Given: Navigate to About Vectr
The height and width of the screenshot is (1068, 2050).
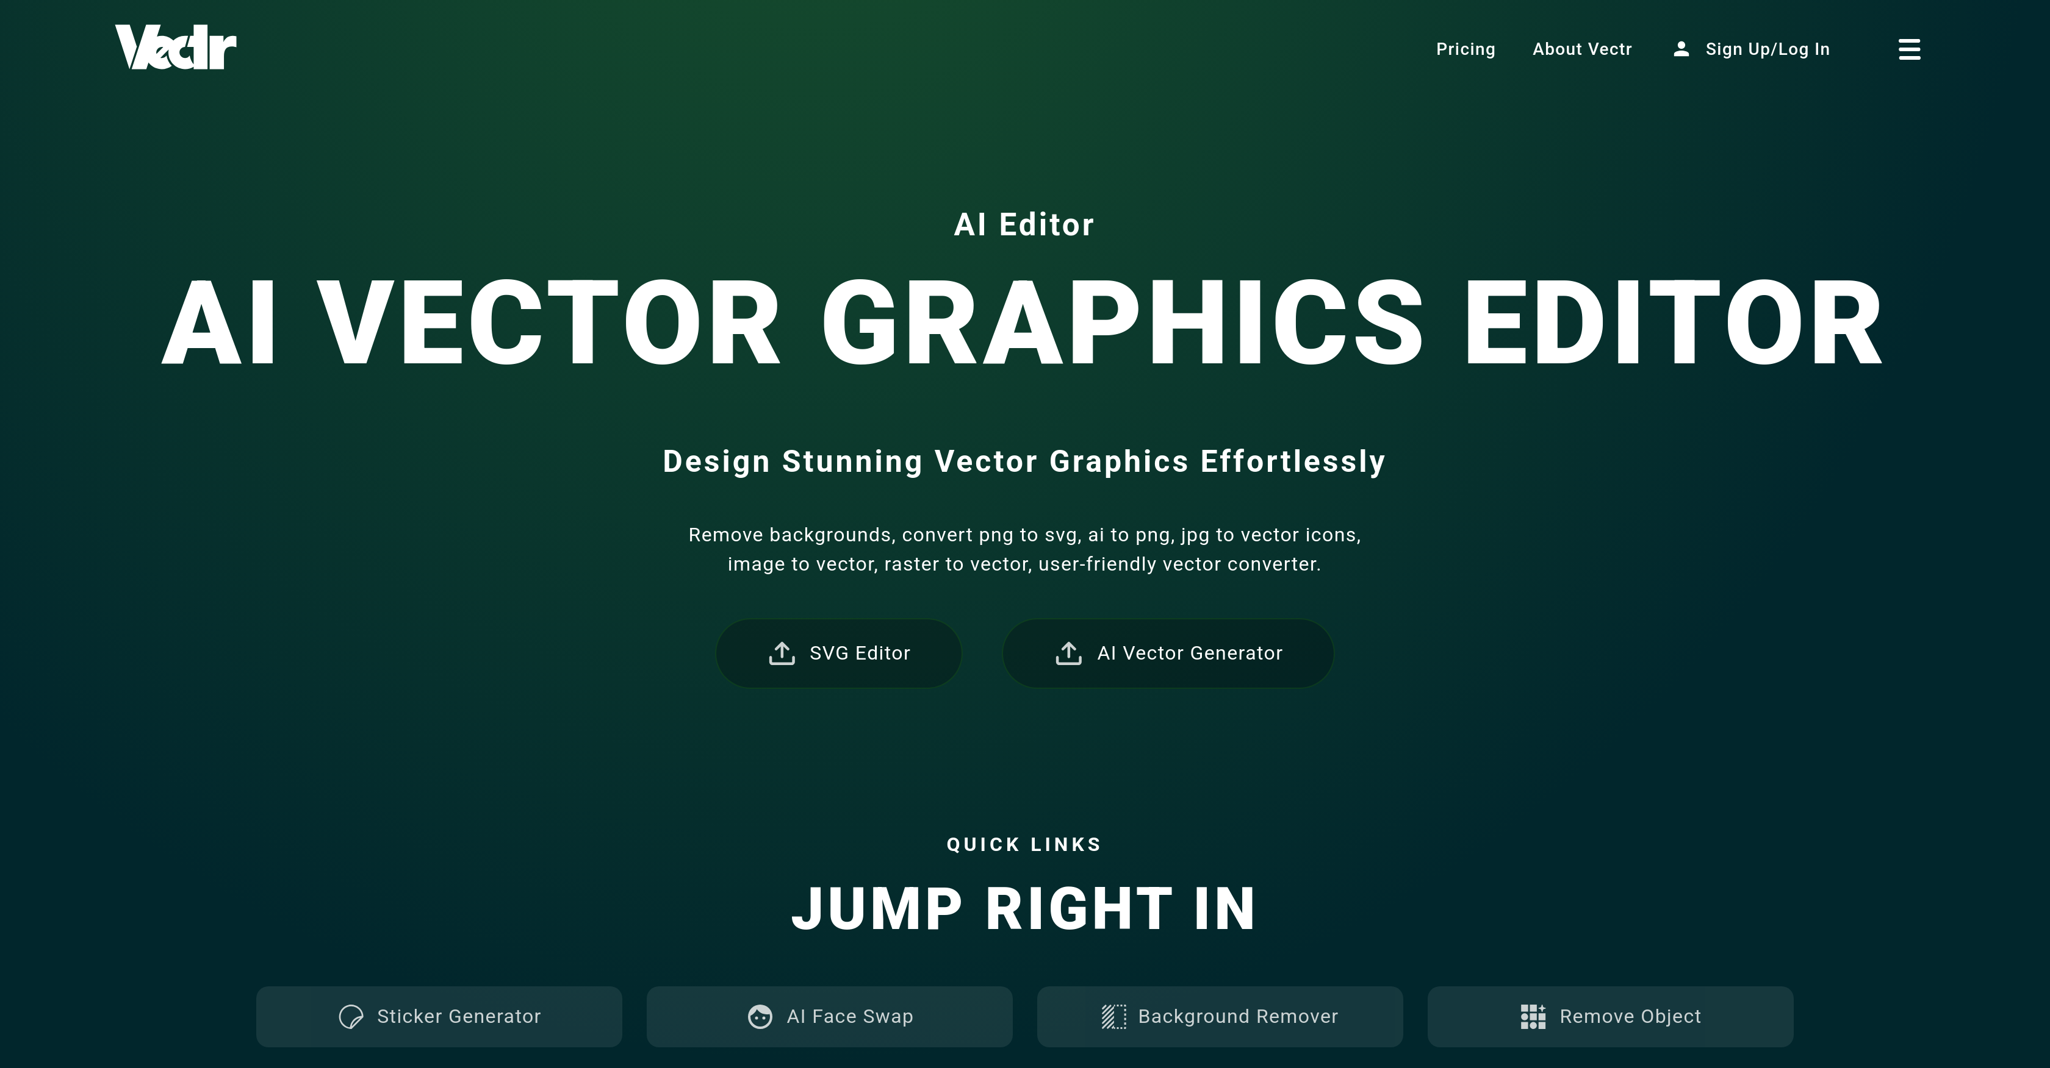Looking at the screenshot, I should pyautogui.click(x=1582, y=49).
